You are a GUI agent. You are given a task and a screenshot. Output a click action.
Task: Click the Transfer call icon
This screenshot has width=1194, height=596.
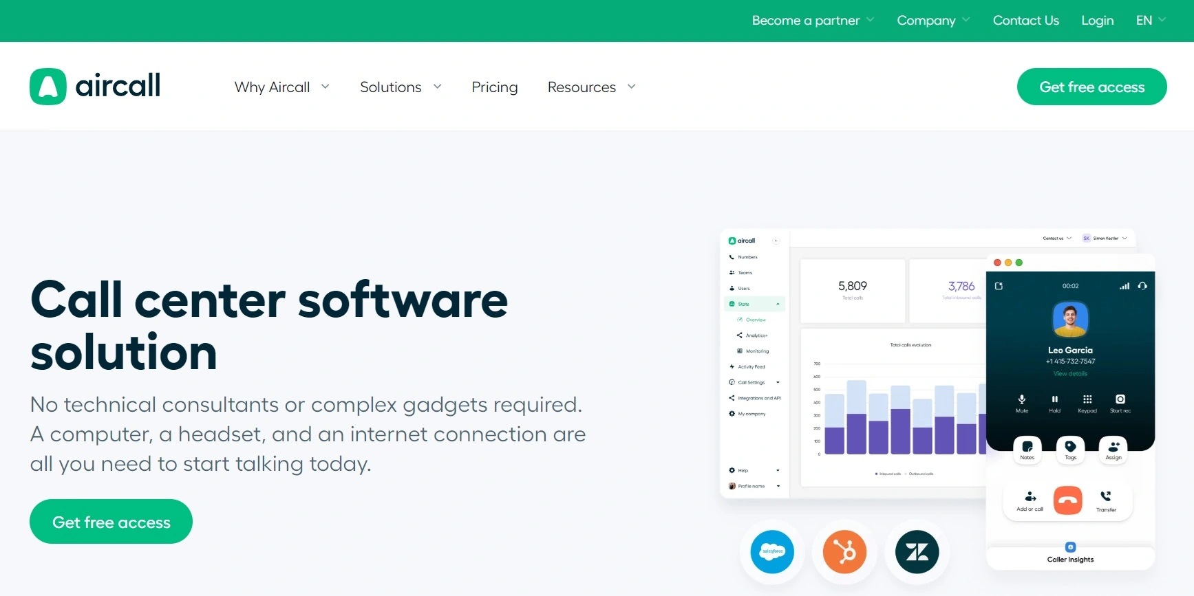[x=1106, y=498]
